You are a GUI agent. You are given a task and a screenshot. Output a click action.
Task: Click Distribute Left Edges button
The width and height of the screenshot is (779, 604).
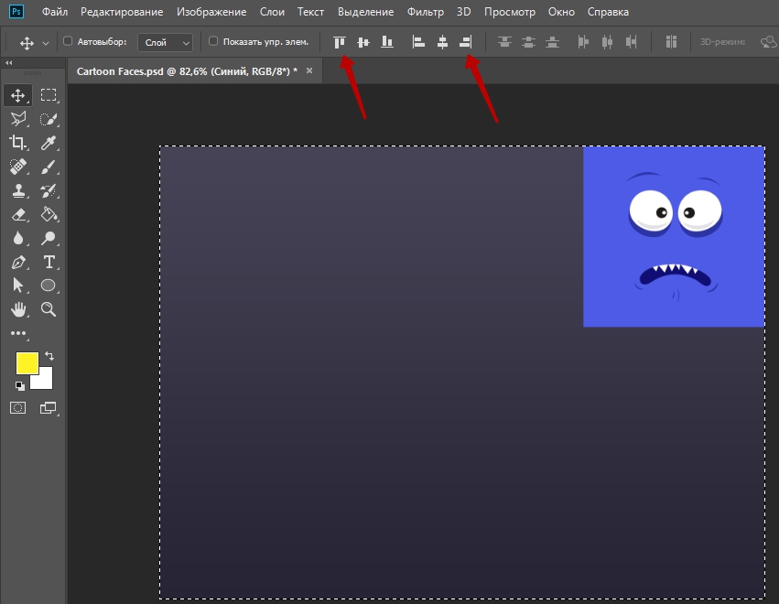coord(583,42)
